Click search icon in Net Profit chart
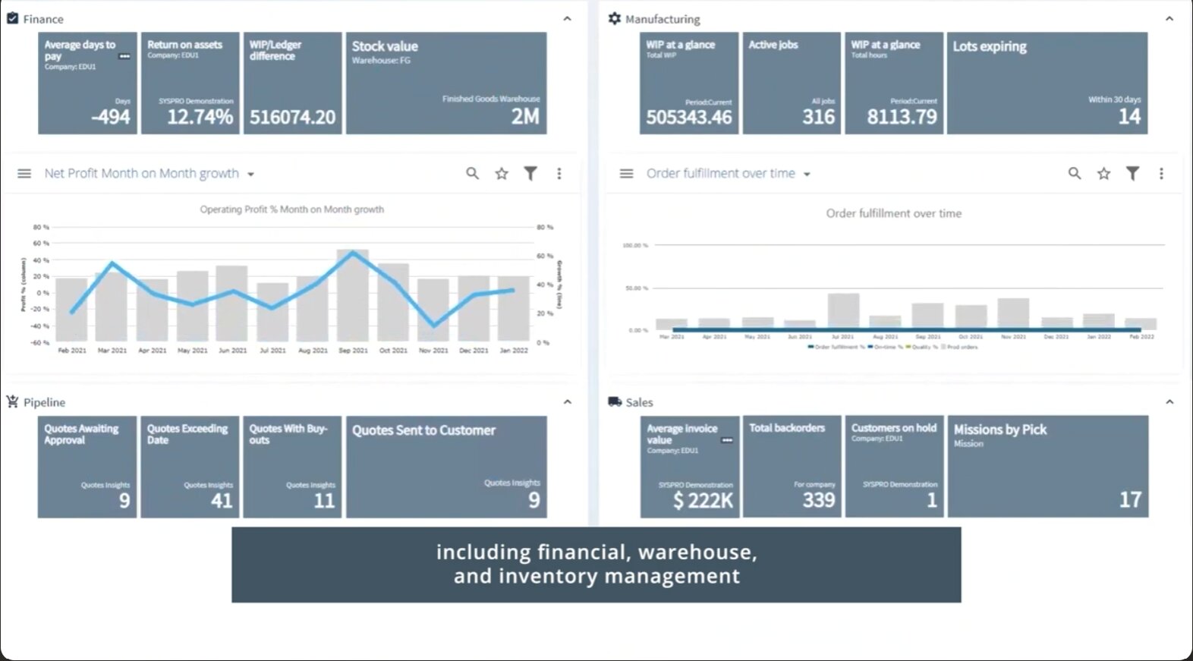 coord(472,174)
